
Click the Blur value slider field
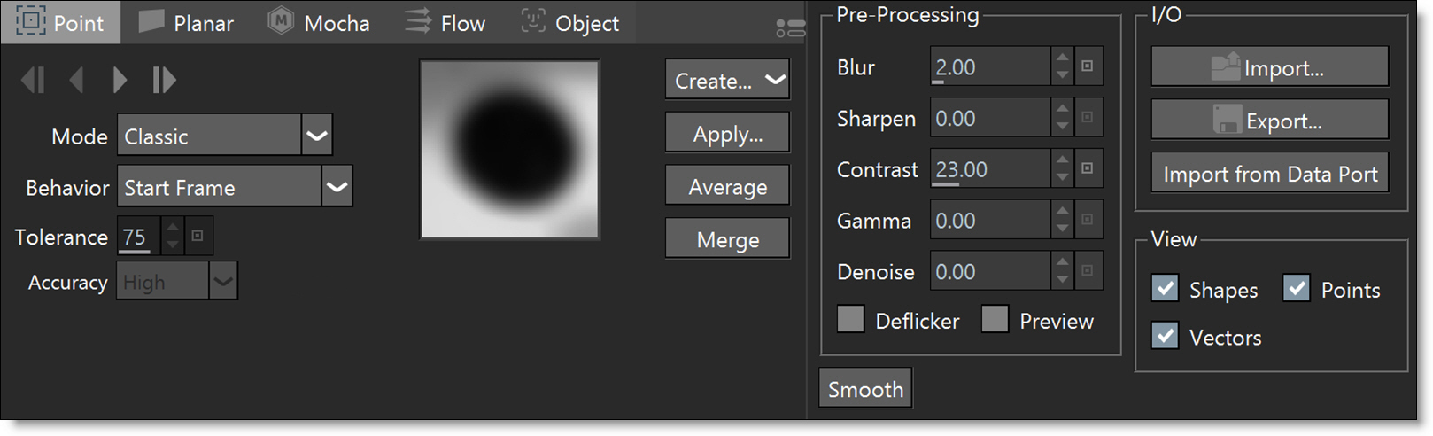(x=990, y=66)
